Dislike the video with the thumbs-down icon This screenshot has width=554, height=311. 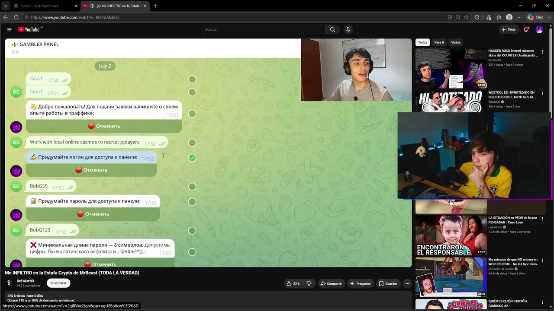[309, 283]
